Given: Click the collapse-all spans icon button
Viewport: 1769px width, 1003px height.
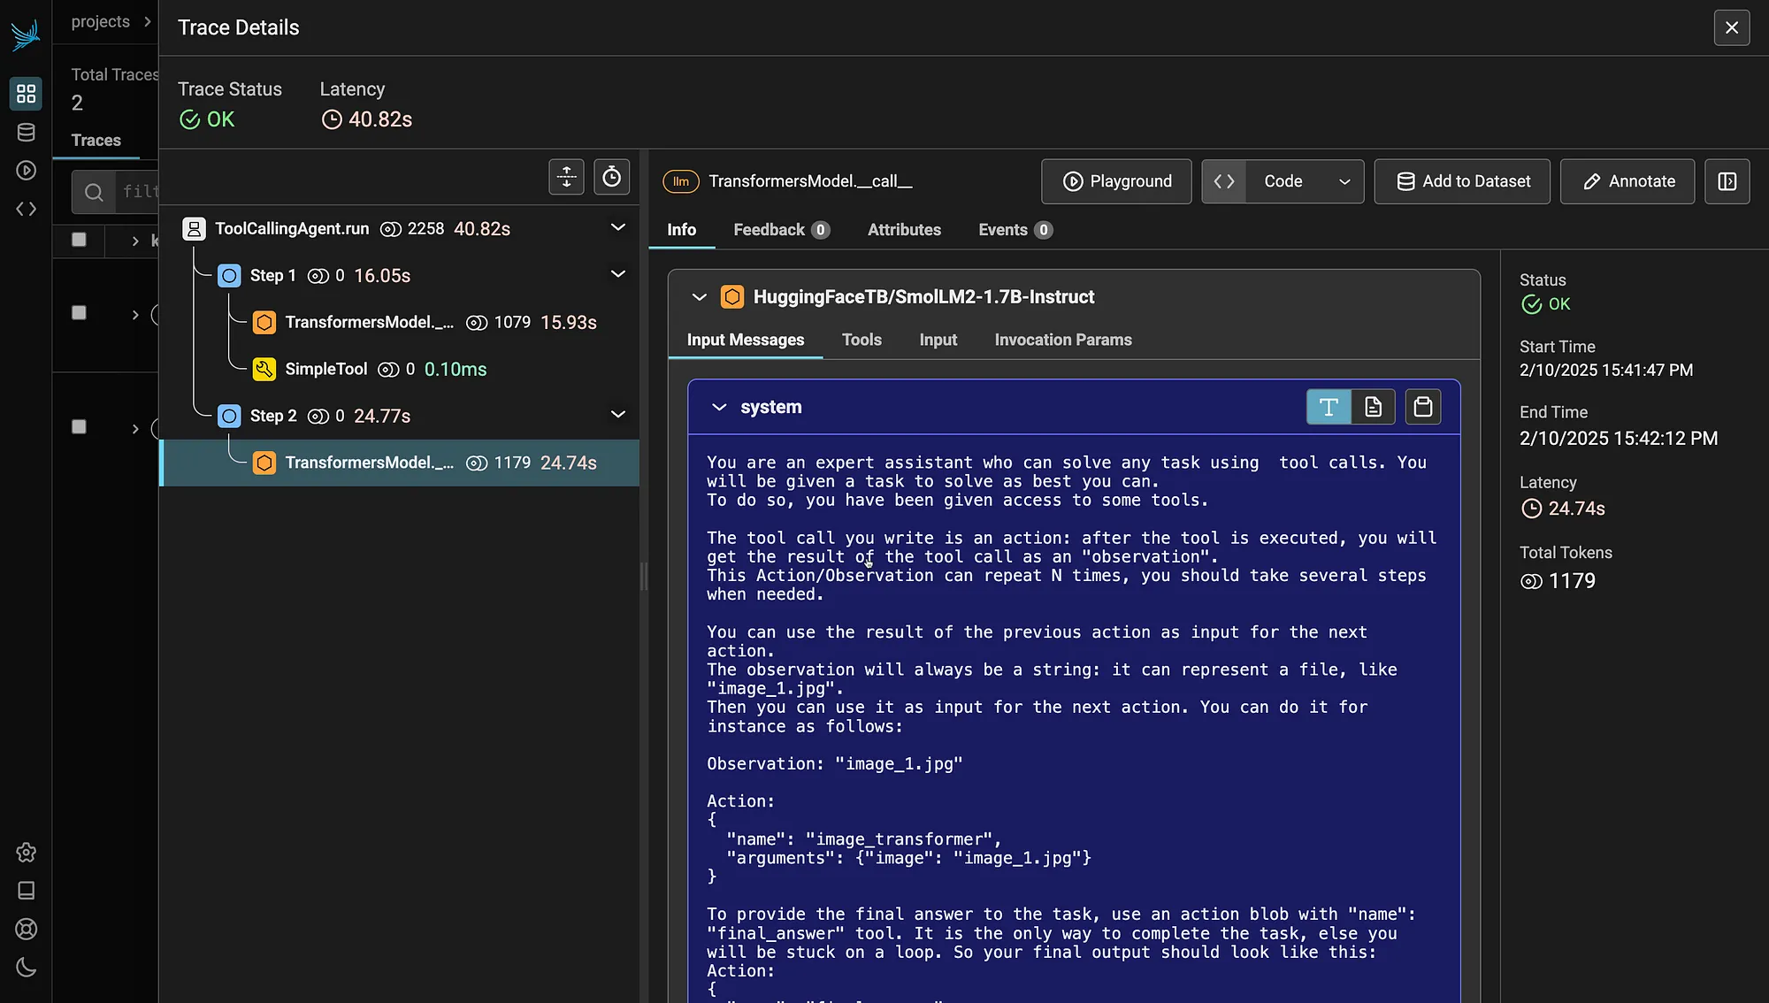Looking at the screenshot, I should tap(566, 178).
